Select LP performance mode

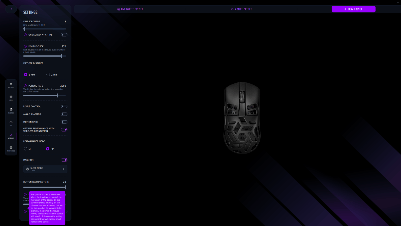(26, 149)
